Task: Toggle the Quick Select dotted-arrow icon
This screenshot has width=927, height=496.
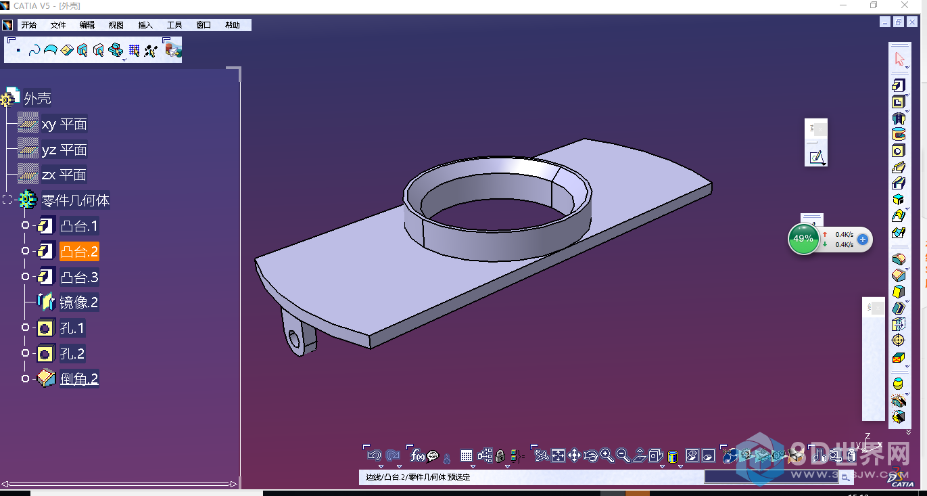Action: 151,51
